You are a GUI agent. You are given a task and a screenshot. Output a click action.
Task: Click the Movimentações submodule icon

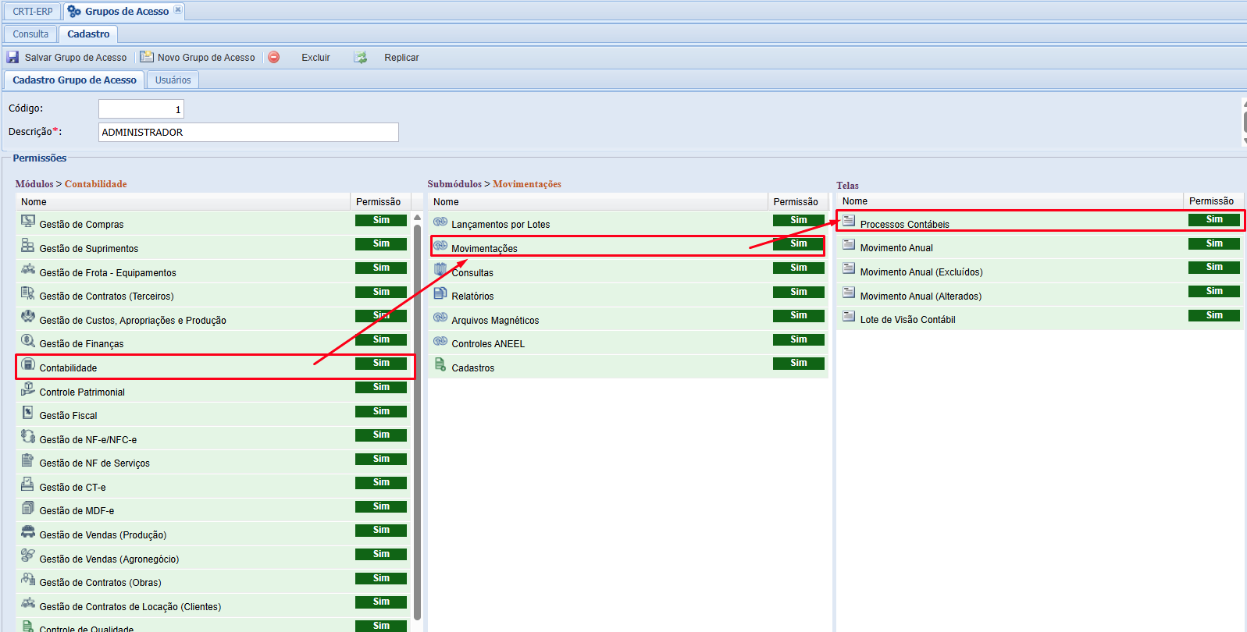coord(440,246)
